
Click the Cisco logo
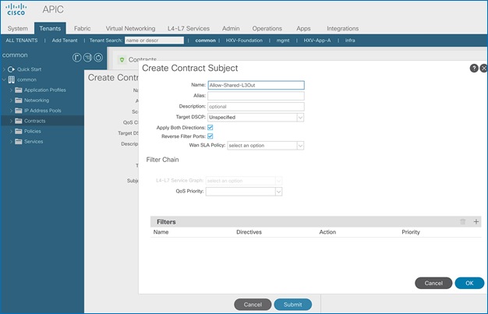point(16,9)
